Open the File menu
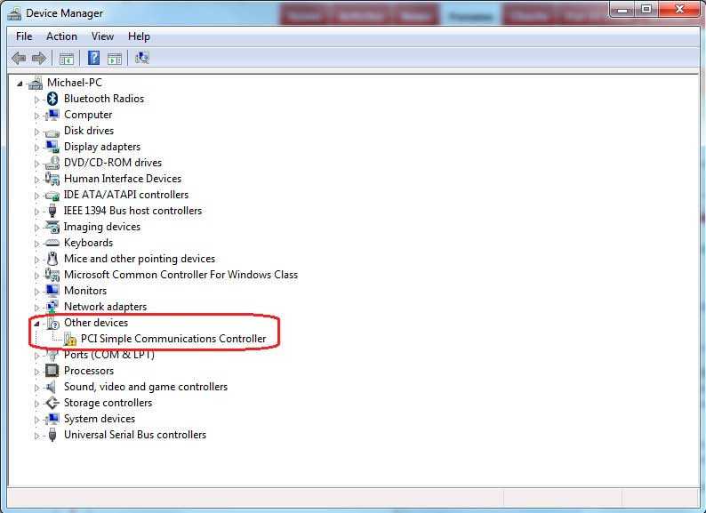 point(24,36)
